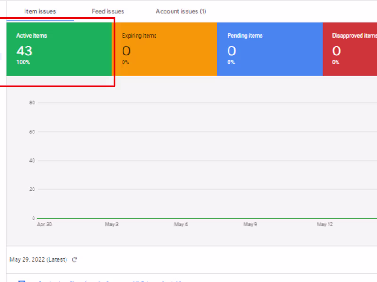
Task: Select the green Active items status card
Action: 58,48
